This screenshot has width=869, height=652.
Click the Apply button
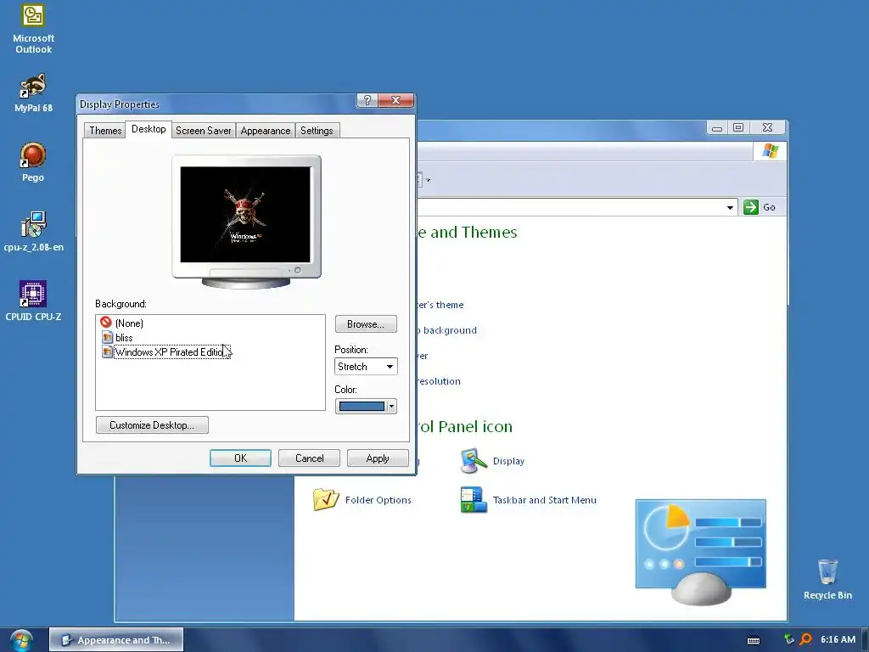click(378, 458)
